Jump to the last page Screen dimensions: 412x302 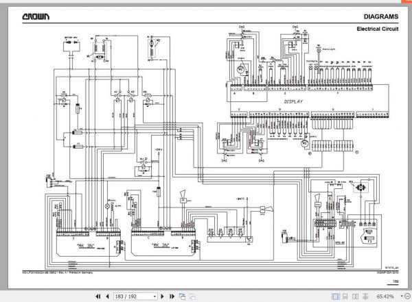pos(172,297)
